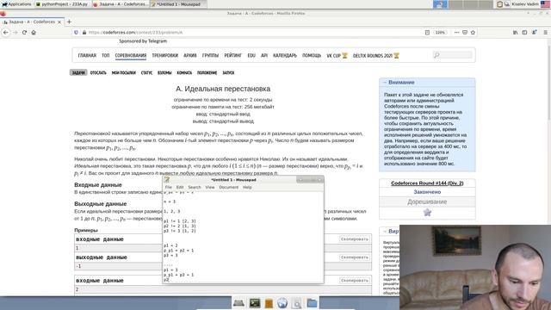
Task: Switch to pythonProject 233A.py window
Action: point(62,4)
